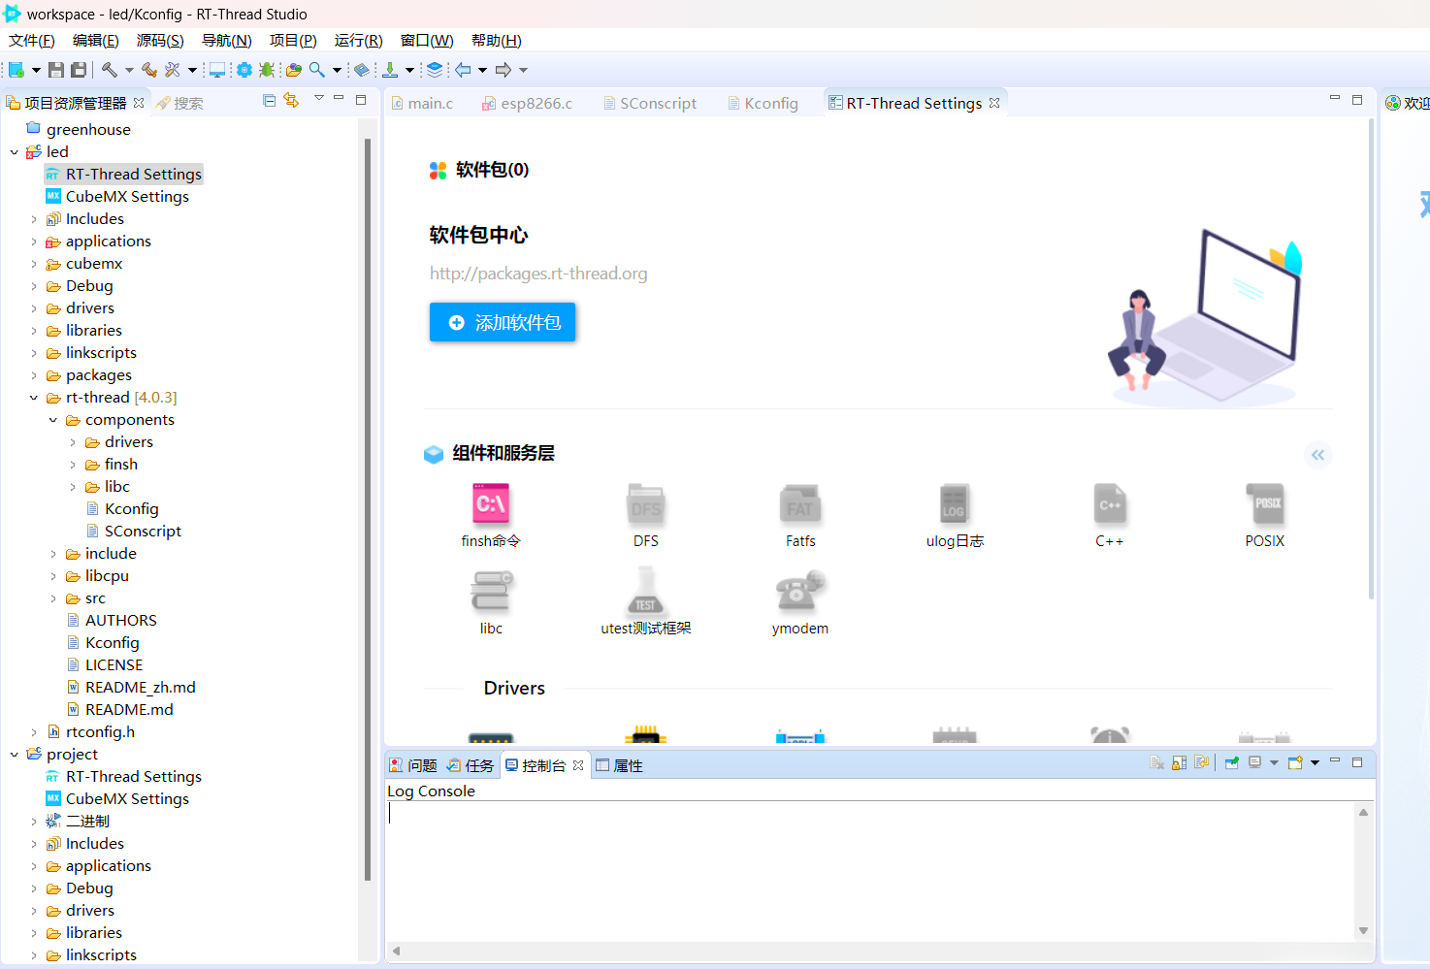This screenshot has height=969, width=1430.
Task: Click the utest测试框架 component icon
Action: (x=646, y=592)
